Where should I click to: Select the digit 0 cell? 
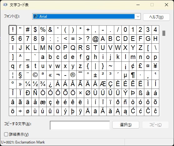coord(125,30)
